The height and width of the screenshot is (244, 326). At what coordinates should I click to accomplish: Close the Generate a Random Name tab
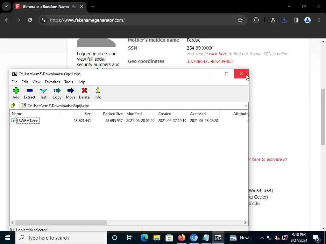point(81,6)
